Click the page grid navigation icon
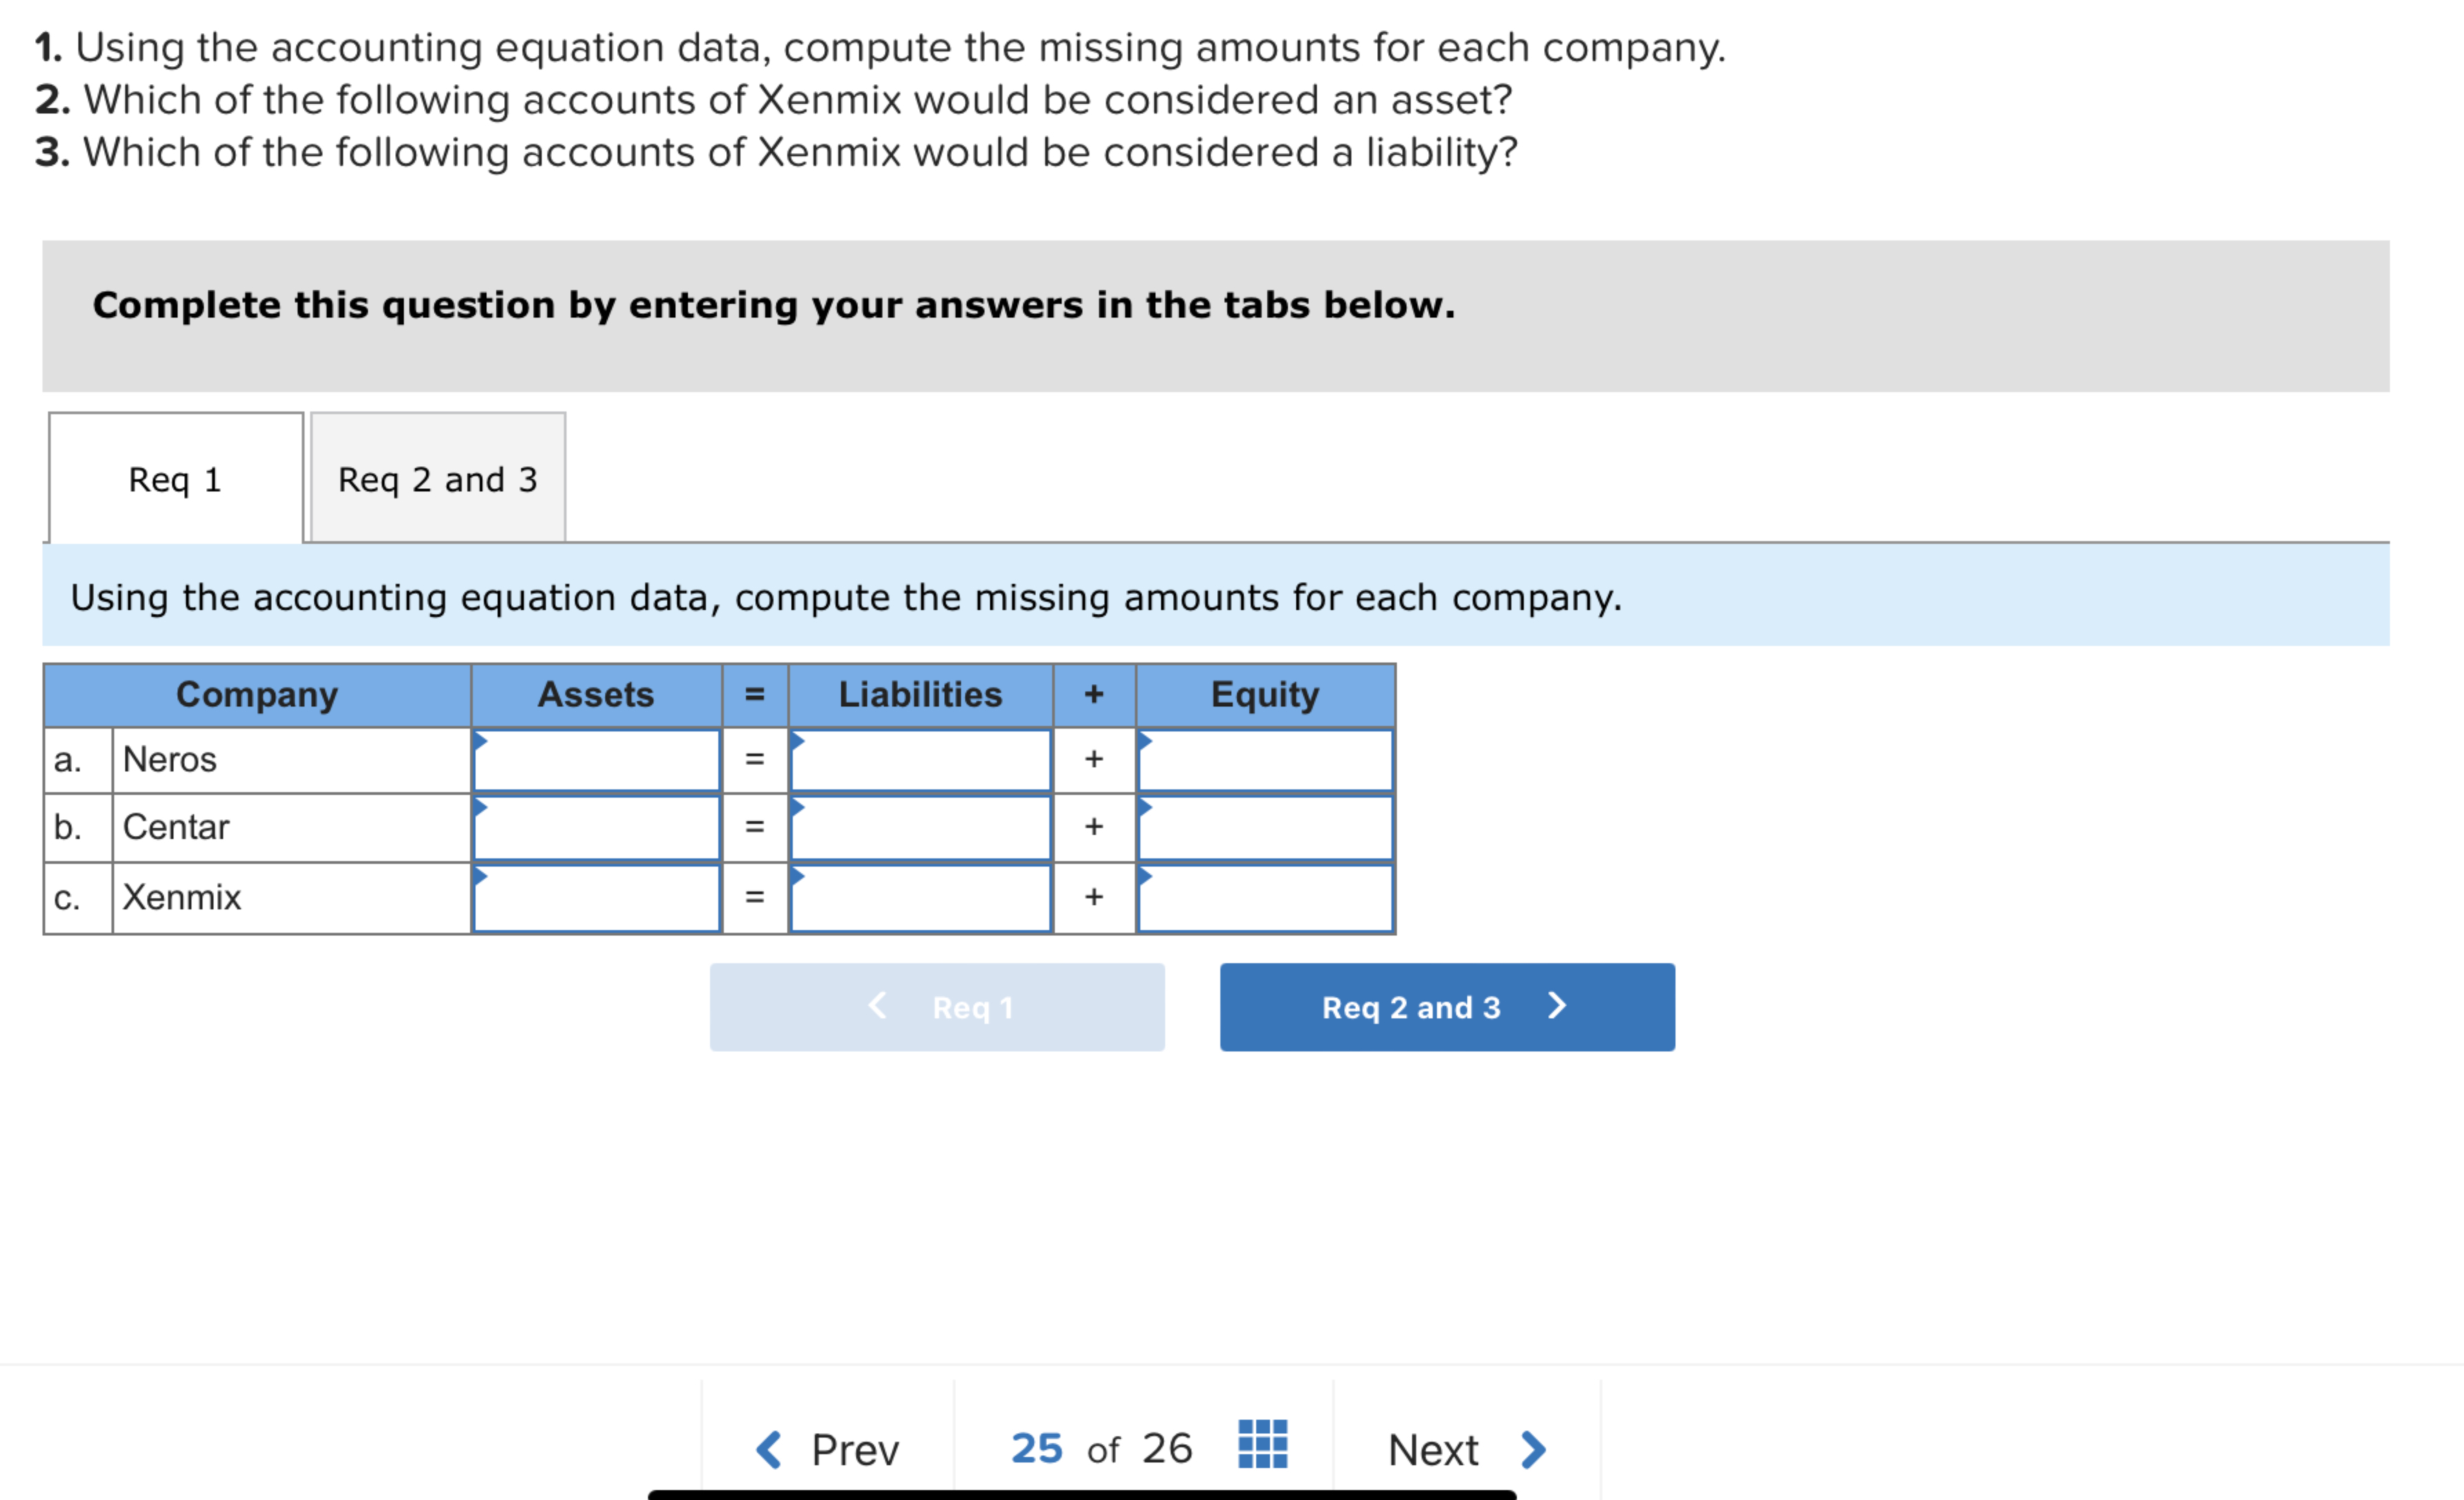Screen dimensions: 2464x1500 coord(1262,1444)
